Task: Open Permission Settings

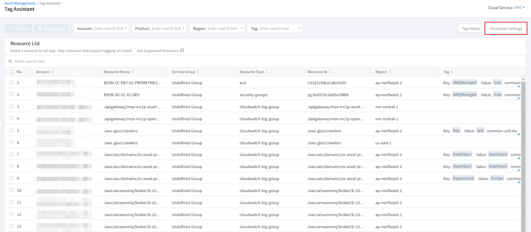Action: point(506,29)
